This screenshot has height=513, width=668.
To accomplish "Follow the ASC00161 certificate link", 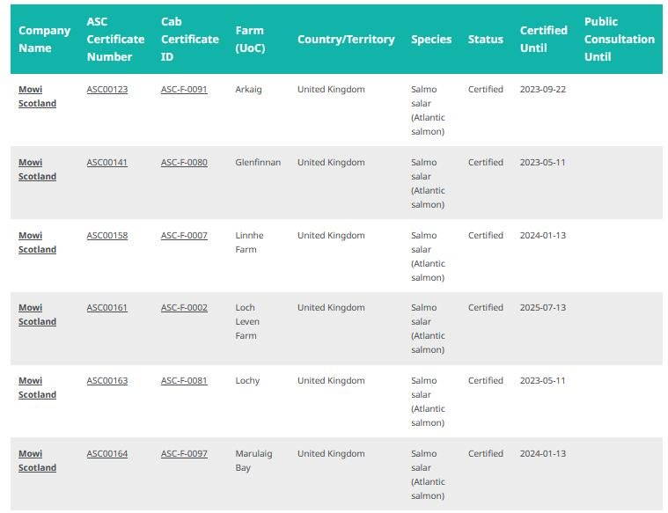I will (106, 307).
